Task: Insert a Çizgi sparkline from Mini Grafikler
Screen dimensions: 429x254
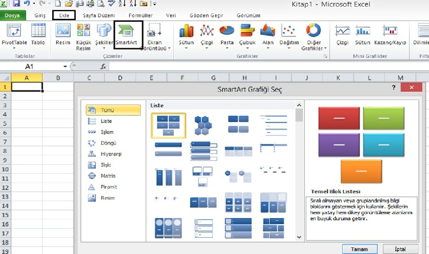Action: click(342, 34)
